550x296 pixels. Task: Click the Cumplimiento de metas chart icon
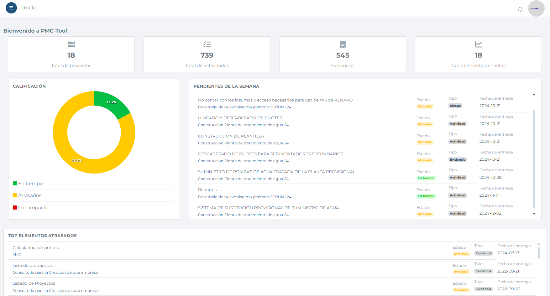tap(478, 44)
